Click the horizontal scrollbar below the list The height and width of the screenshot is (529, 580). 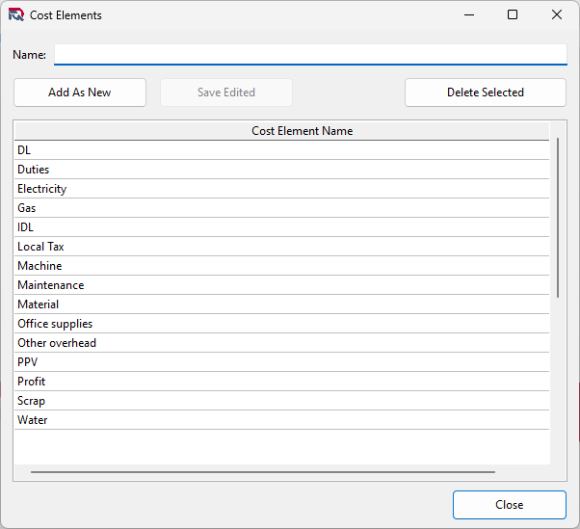263,472
